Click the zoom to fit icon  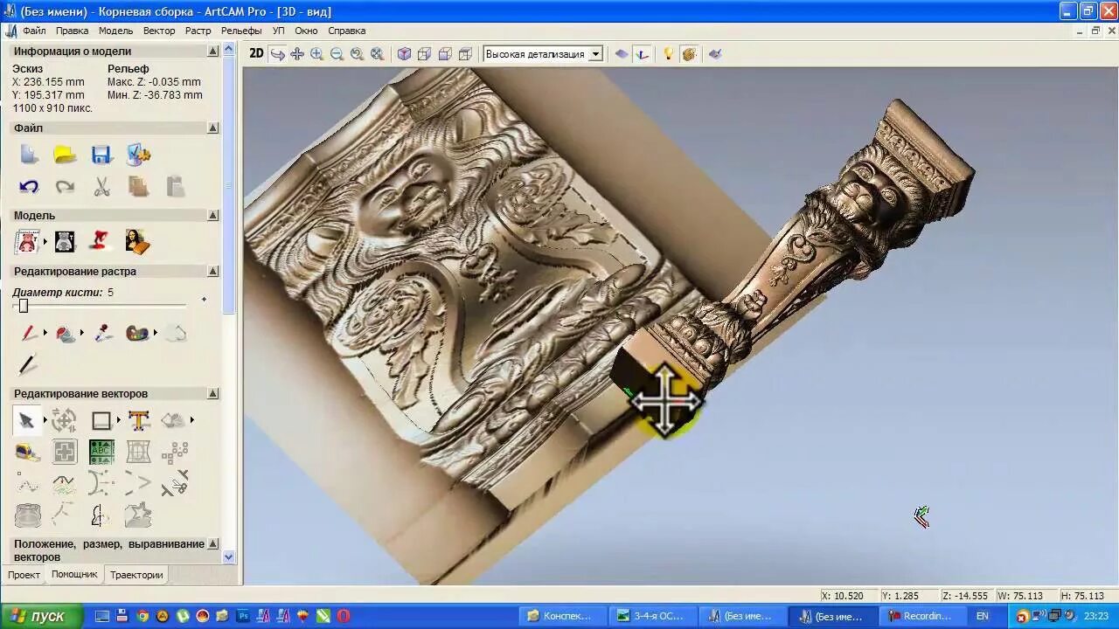377,54
